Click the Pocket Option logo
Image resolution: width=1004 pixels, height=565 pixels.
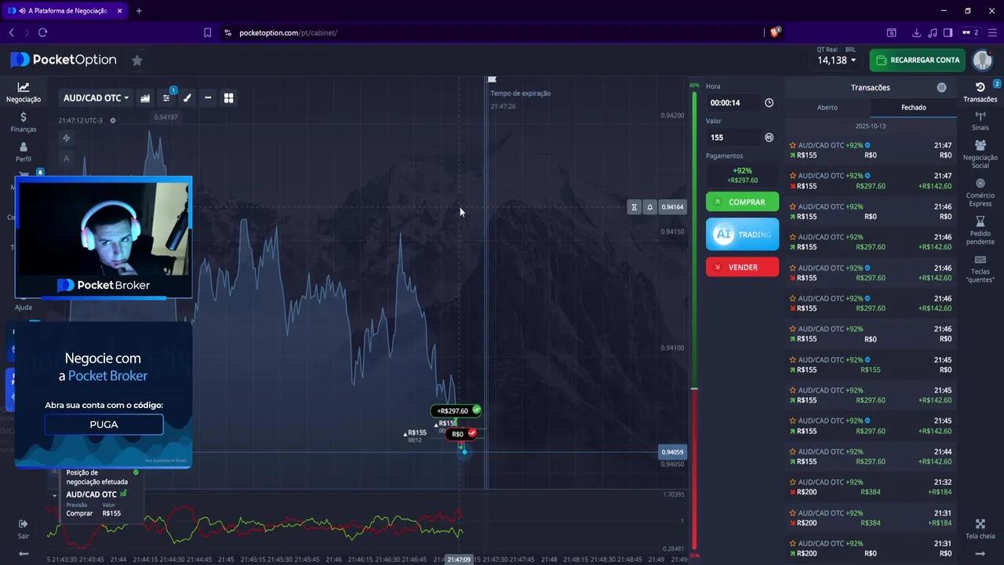(x=64, y=60)
